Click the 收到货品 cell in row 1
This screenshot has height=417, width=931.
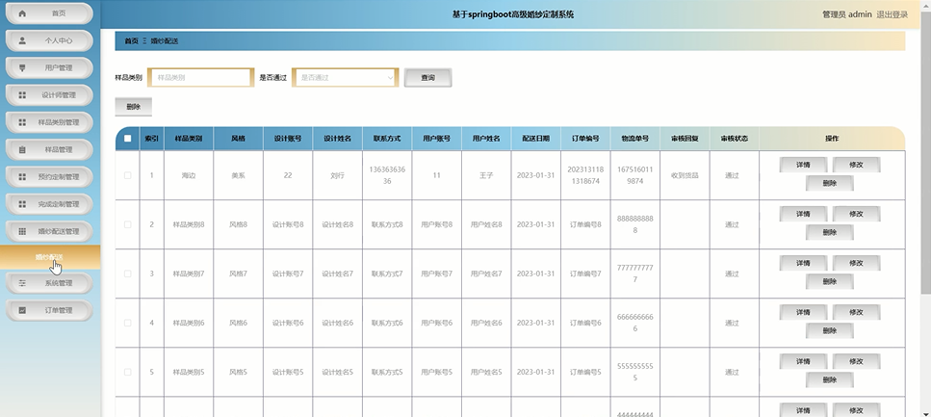pos(685,175)
